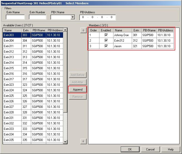Click OK to confirm members
The height and width of the screenshot is (154, 182).
click(130, 149)
